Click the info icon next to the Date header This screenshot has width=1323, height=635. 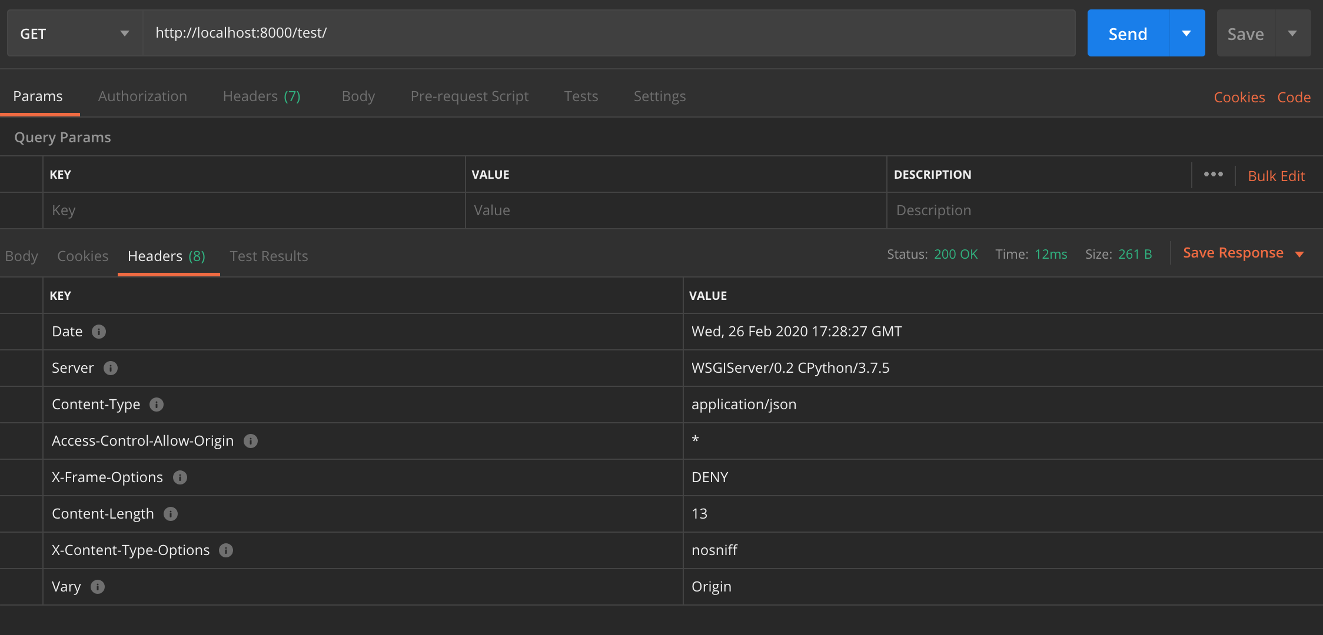point(99,331)
